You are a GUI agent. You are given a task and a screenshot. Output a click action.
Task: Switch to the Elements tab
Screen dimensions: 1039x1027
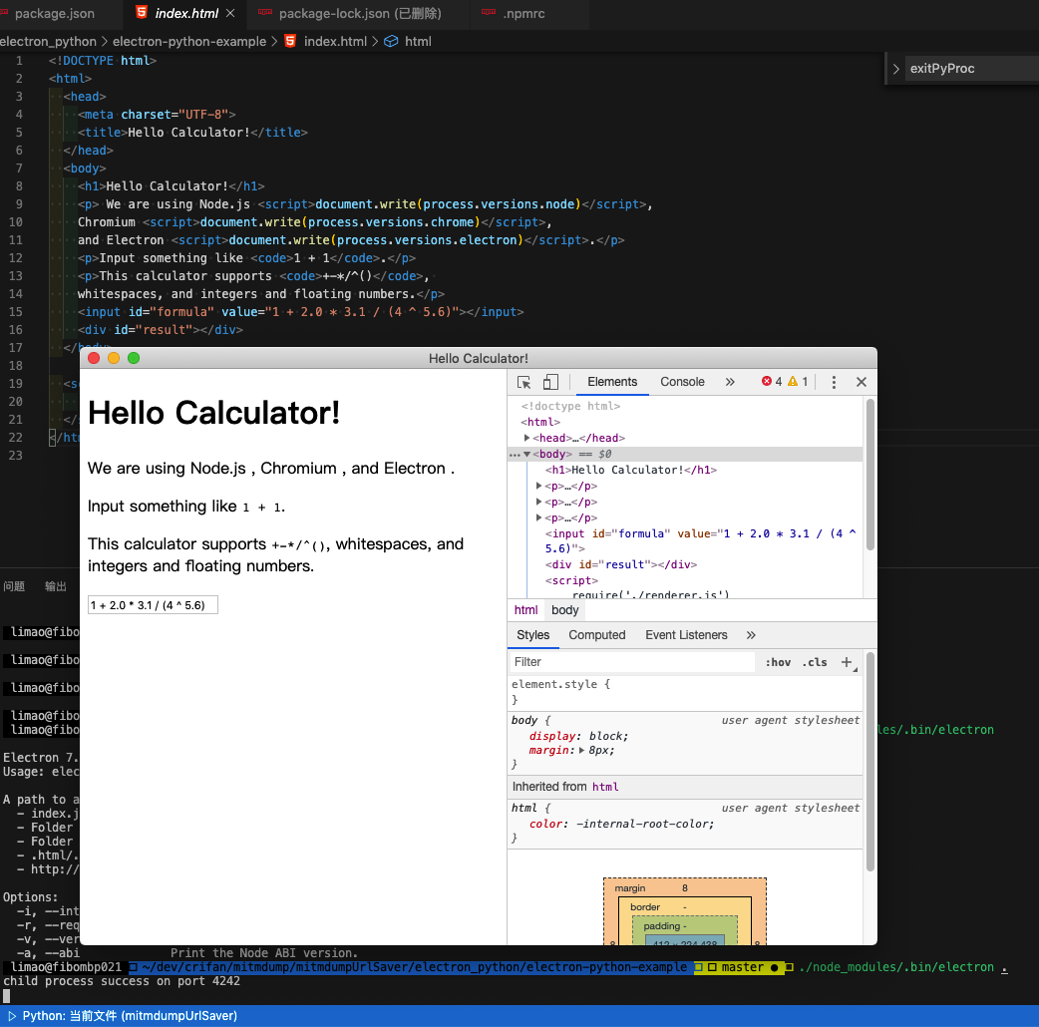click(x=612, y=382)
